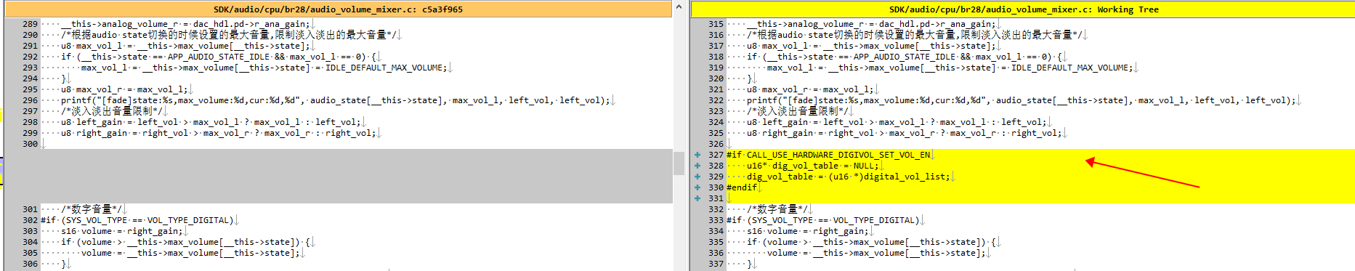Click the added-line plus marker beside line 330
Image resolution: width=1355 pixels, height=271 pixels.
pyautogui.click(x=697, y=187)
